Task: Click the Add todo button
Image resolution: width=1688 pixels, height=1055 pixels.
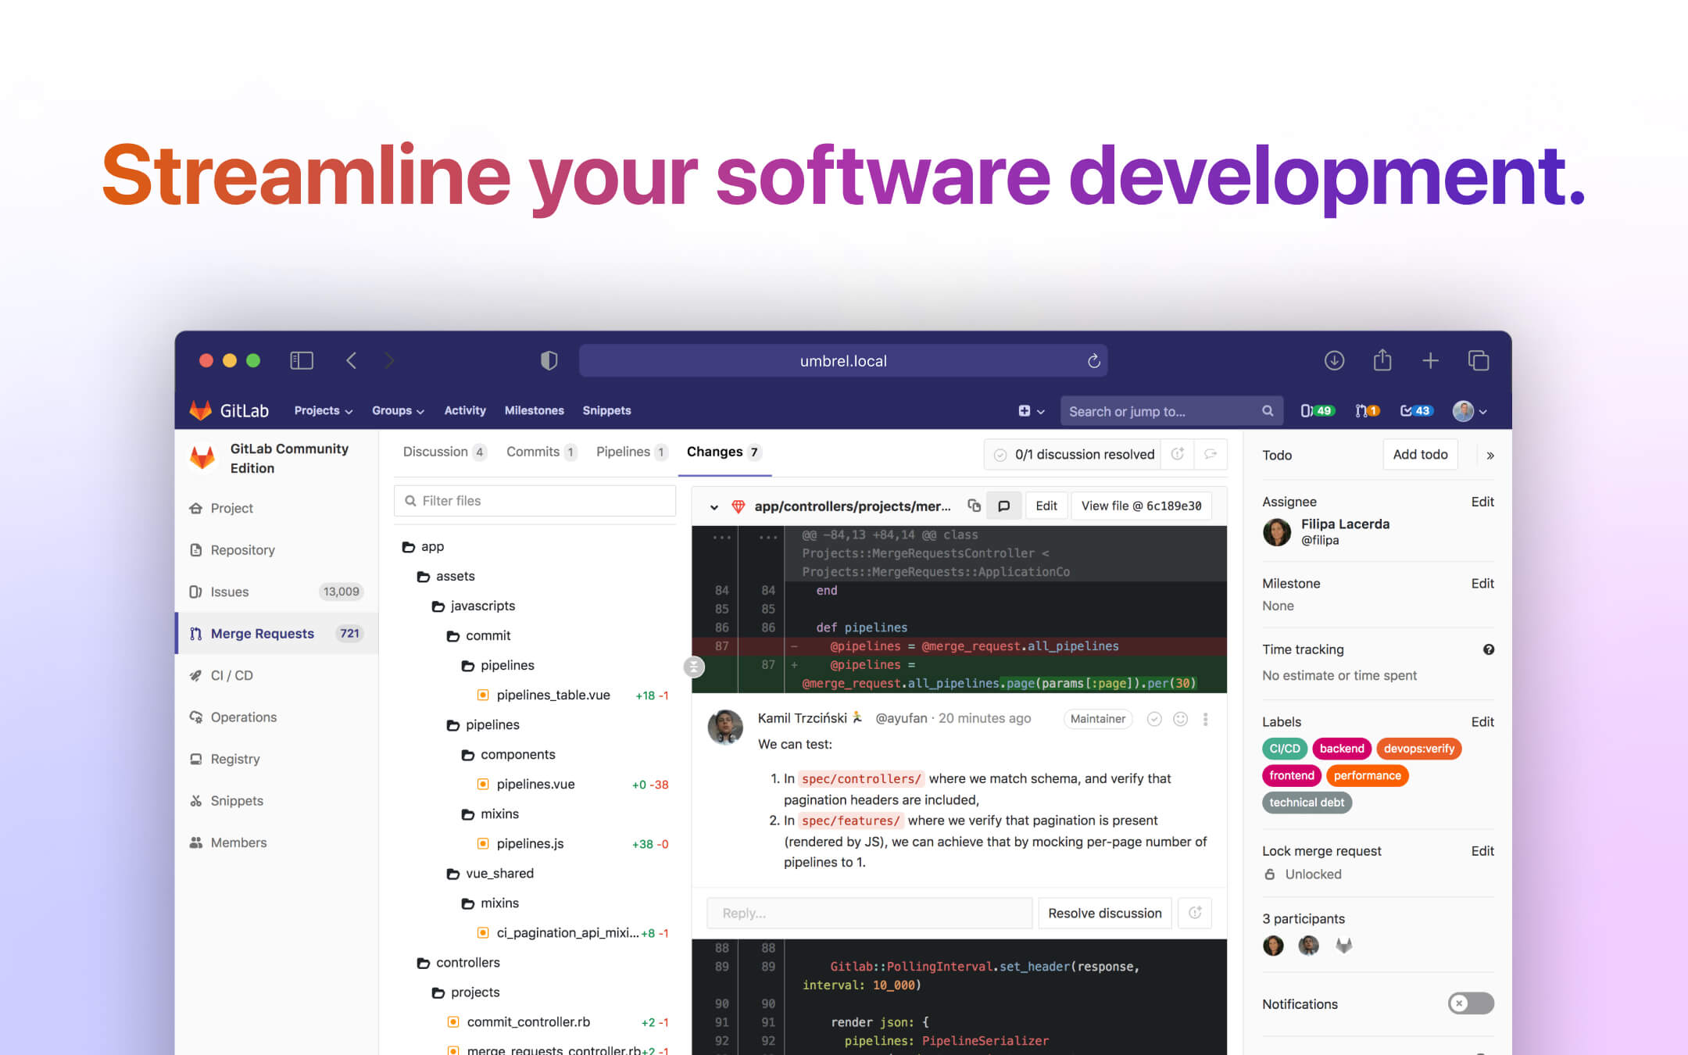Action: pyautogui.click(x=1420, y=454)
